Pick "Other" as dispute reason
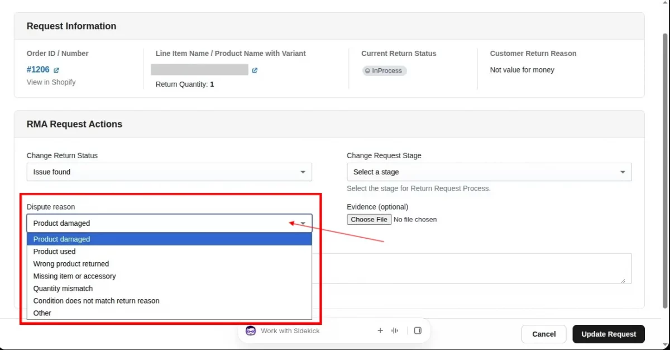This screenshot has height=350, width=670. point(169,313)
